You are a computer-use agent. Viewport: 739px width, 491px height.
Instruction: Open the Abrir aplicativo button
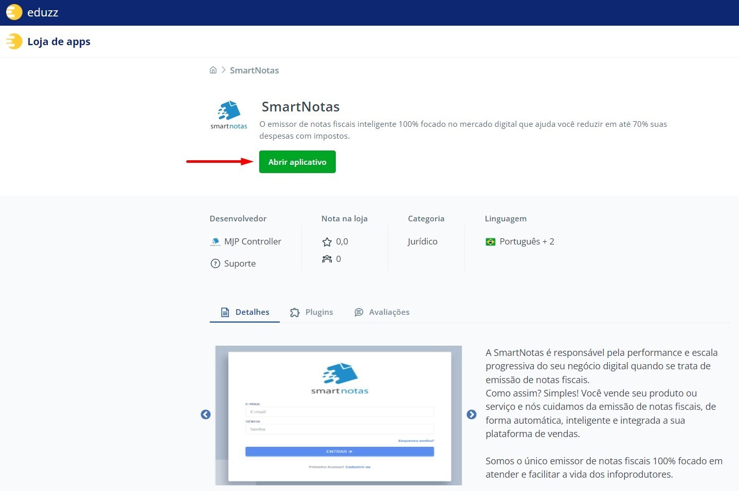pos(297,162)
